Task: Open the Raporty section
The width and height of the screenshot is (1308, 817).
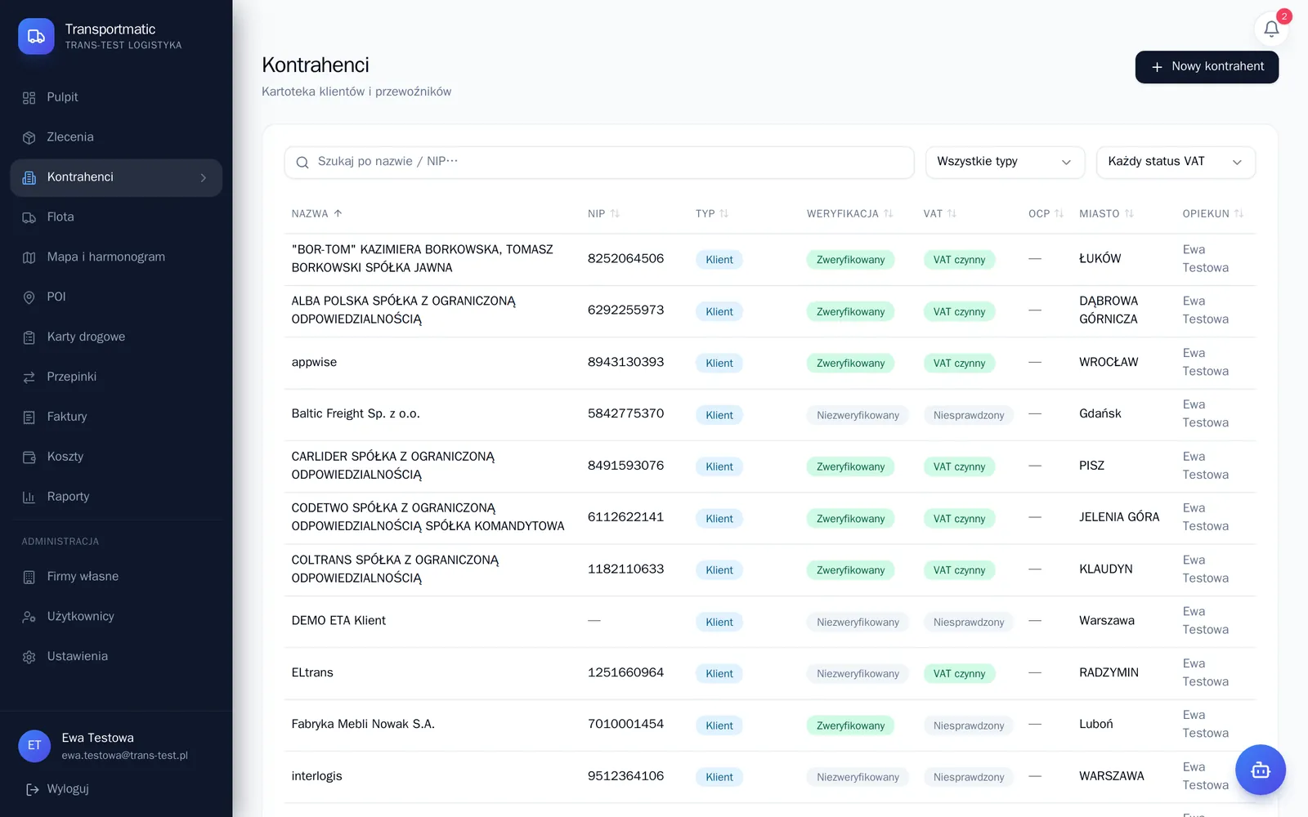Action: 116,497
